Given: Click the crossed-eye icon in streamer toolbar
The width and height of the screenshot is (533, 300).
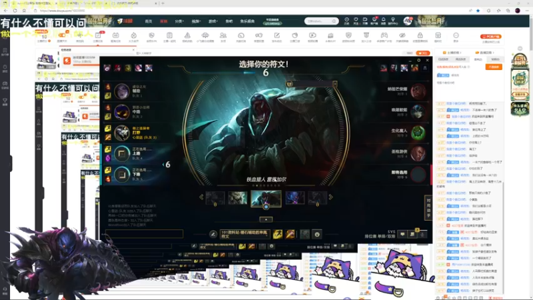Looking at the screenshot, I should 402,37.
